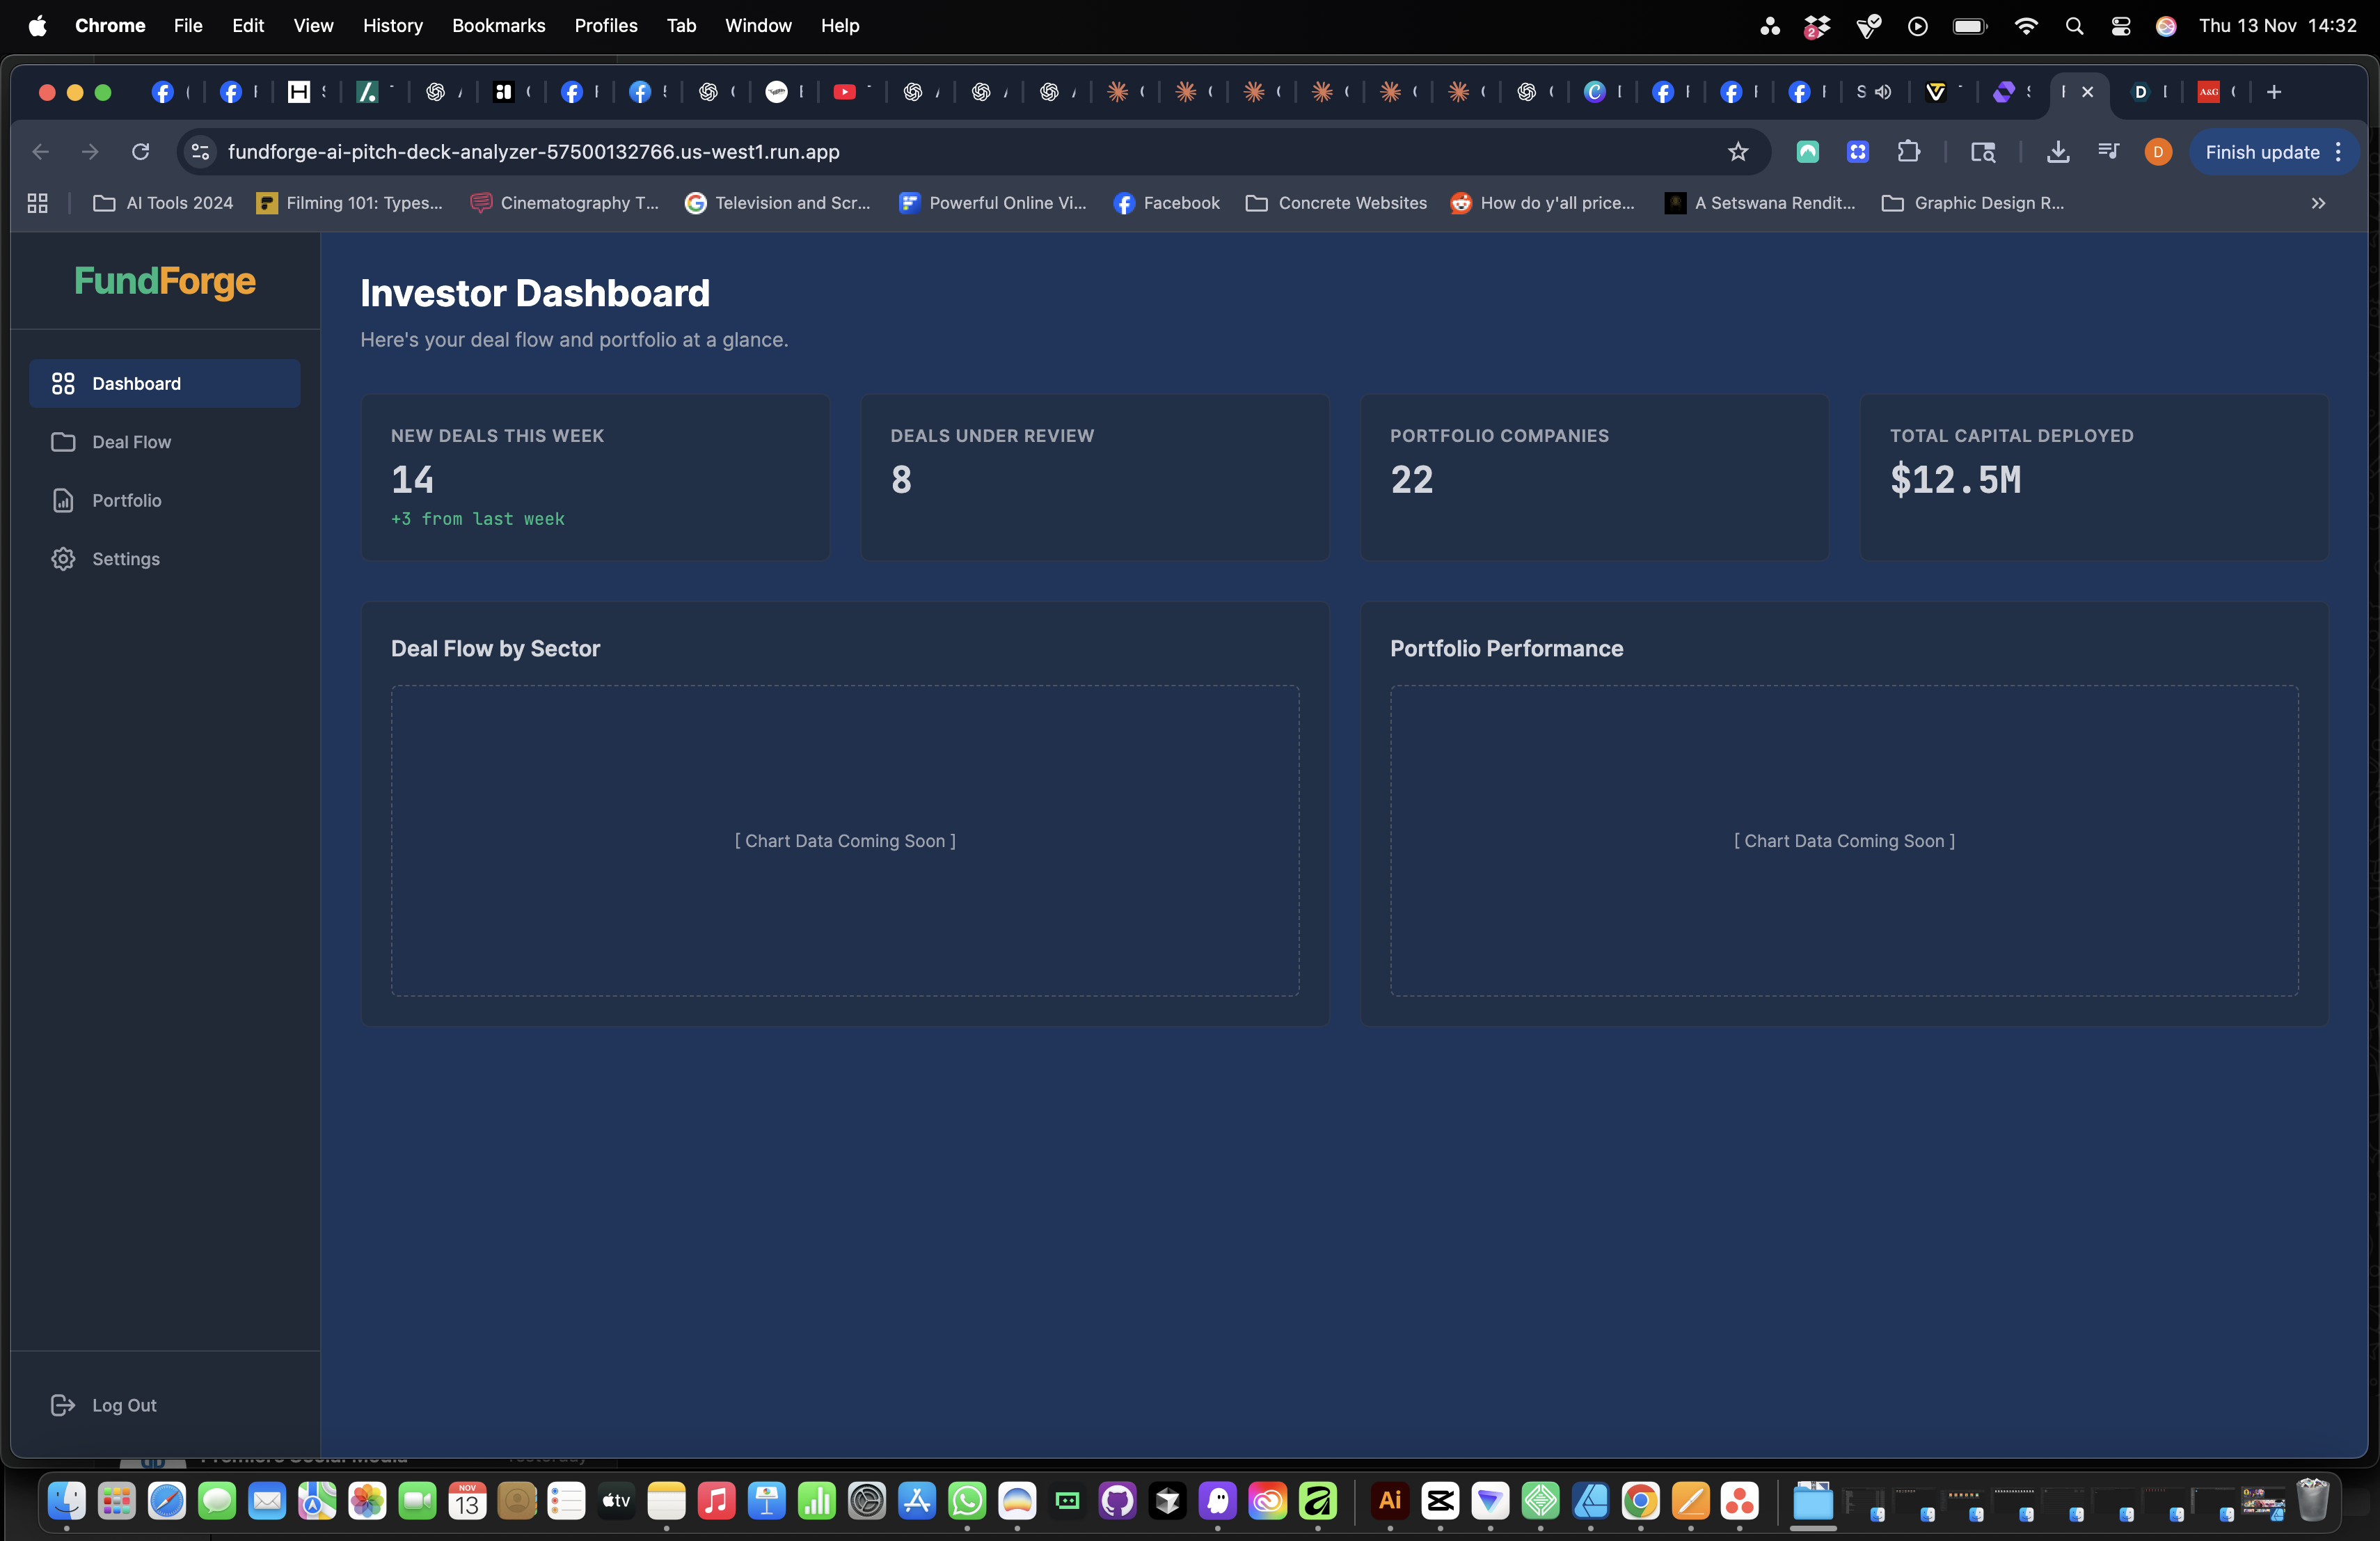
Task: Click the FundForge logo
Action: [x=165, y=281]
